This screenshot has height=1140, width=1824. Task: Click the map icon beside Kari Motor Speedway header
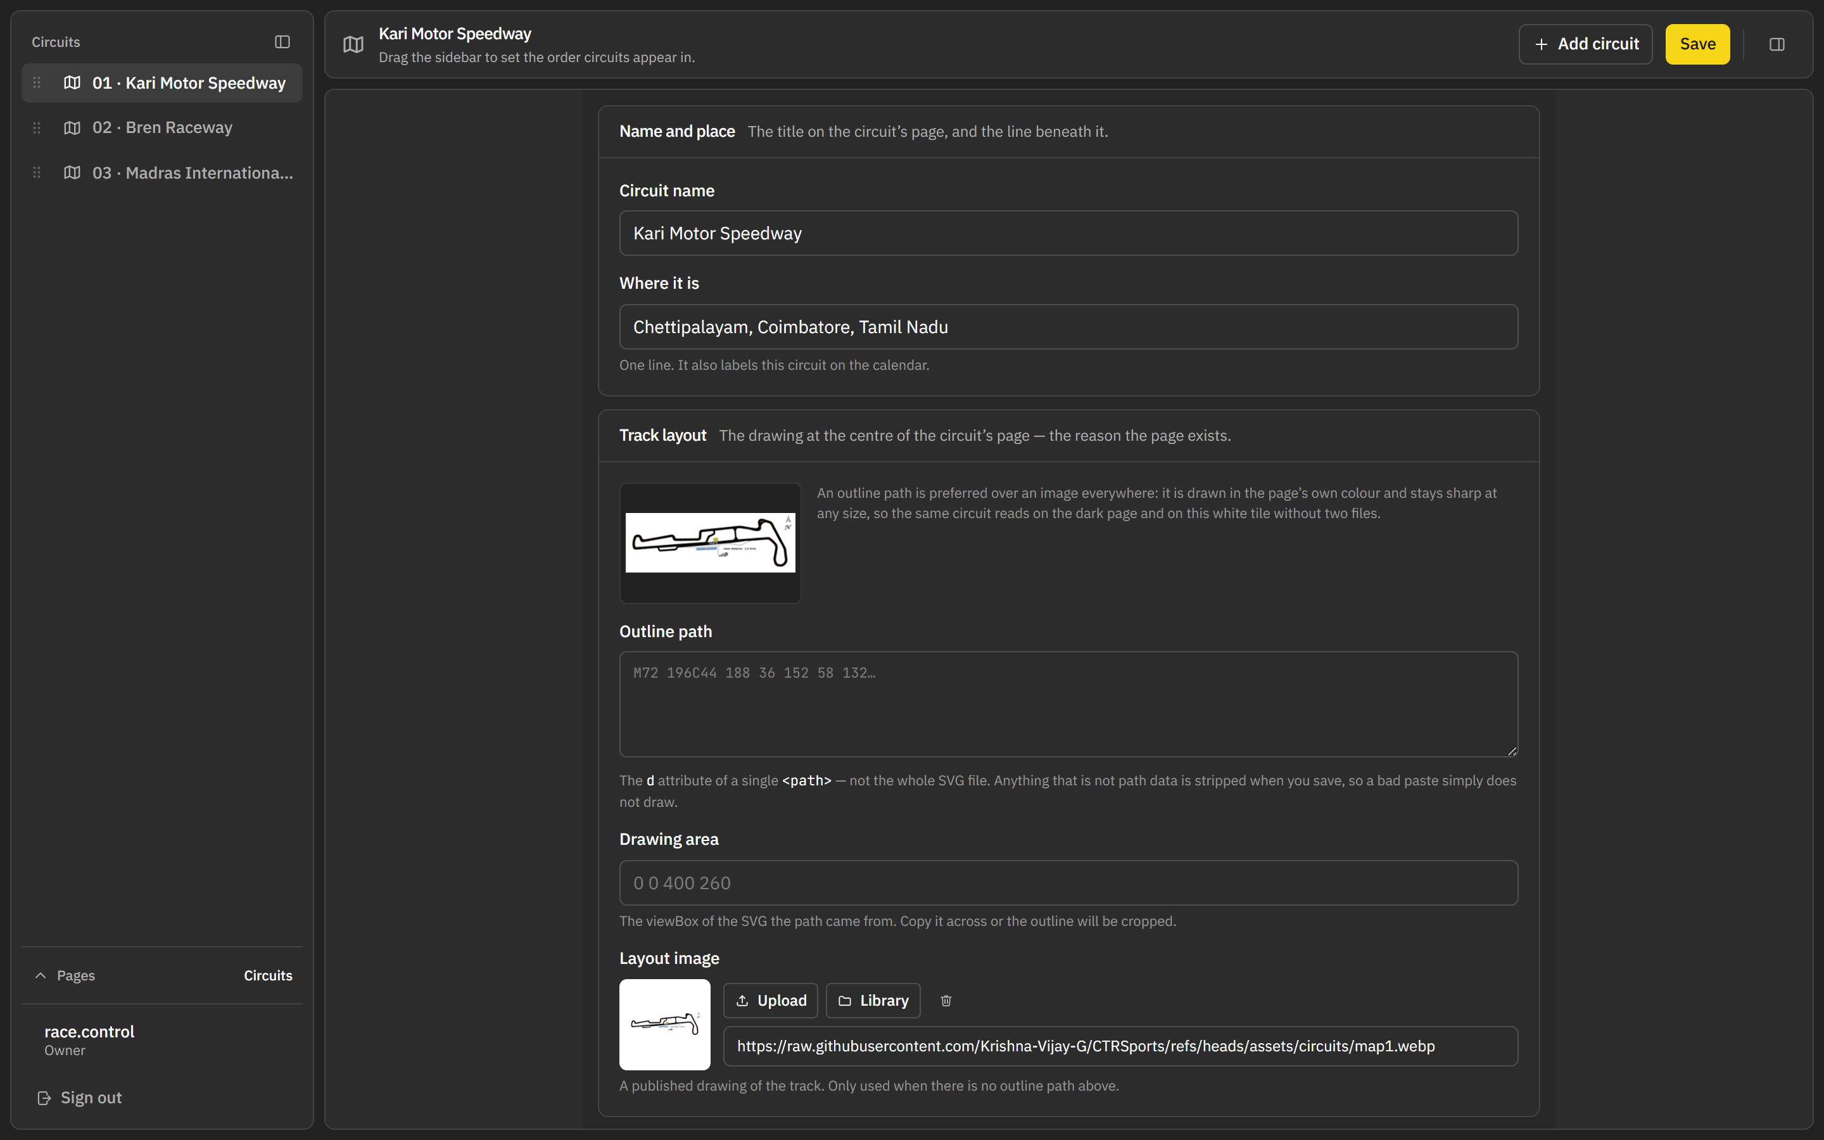click(x=353, y=44)
